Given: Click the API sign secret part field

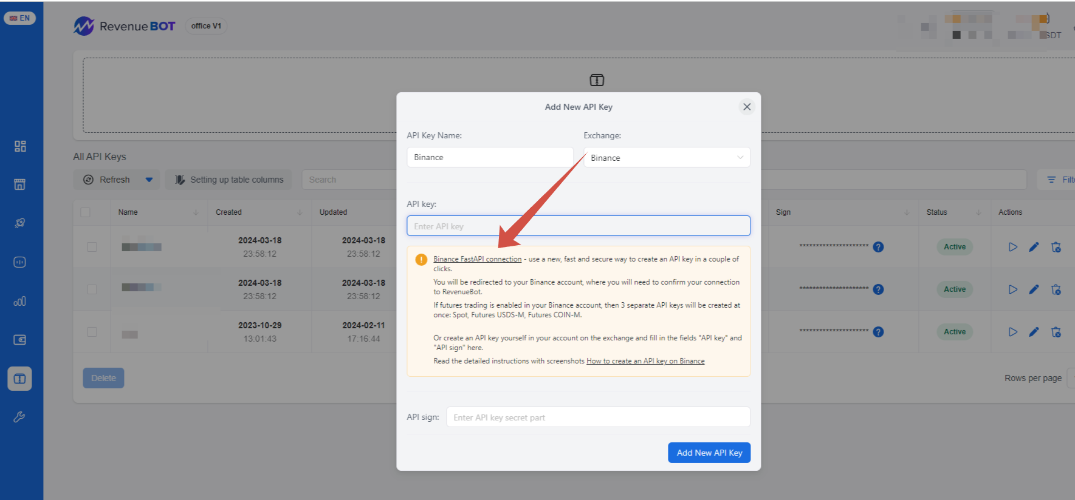Looking at the screenshot, I should point(598,417).
